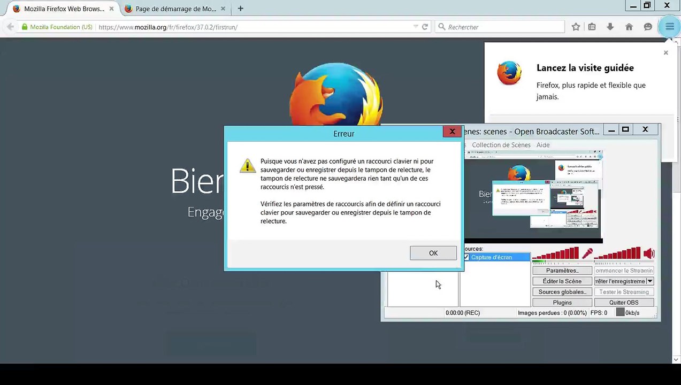Go back with Firefox back arrow
Screen dimensions: 681x385
(x=10, y=27)
